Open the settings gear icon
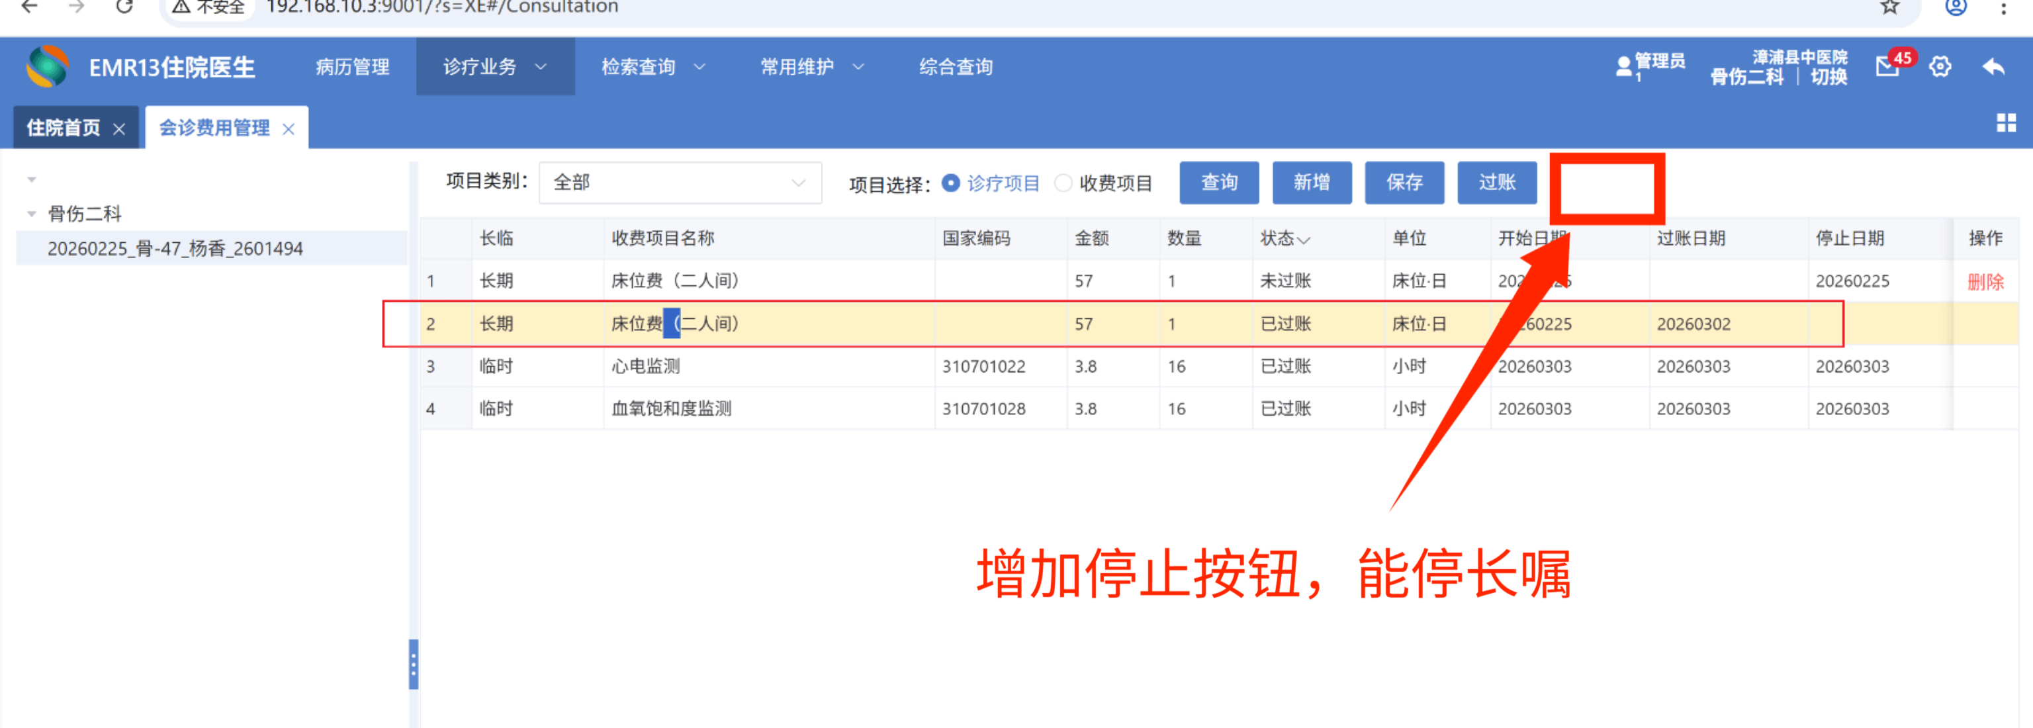The image size is (2033, 728). pos(1940,67)
